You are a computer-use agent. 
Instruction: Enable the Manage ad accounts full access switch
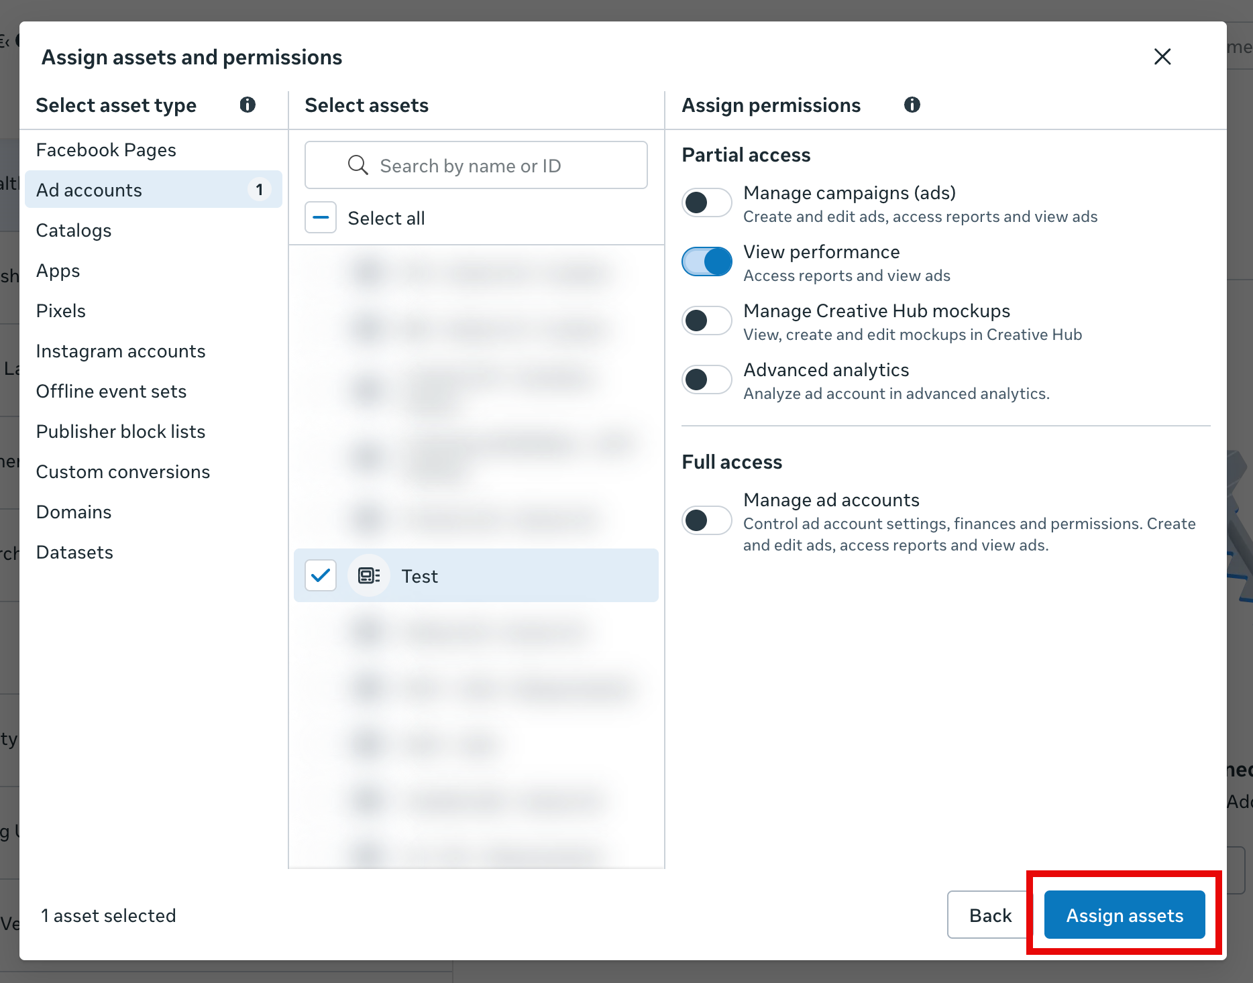[706, 520]
